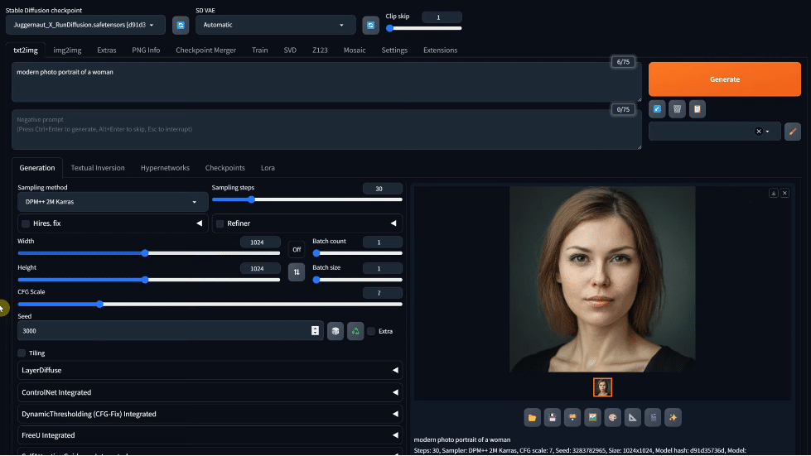Adjust the Sampling steps slider
The height and width of the screenshot is (456, 811).
point(307,199)
